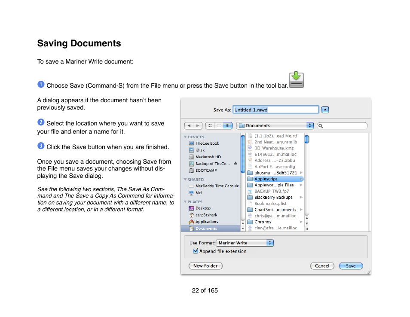This screenshot has height=317, width=410.
Task: Click the Cancel button
Action: point(322,266)
